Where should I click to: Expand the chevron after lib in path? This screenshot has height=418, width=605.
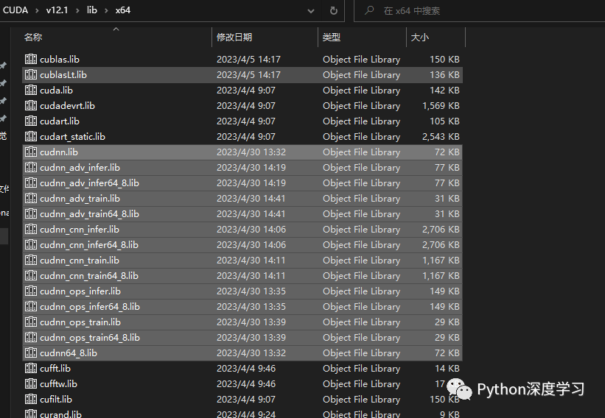(x=106, y=10)
